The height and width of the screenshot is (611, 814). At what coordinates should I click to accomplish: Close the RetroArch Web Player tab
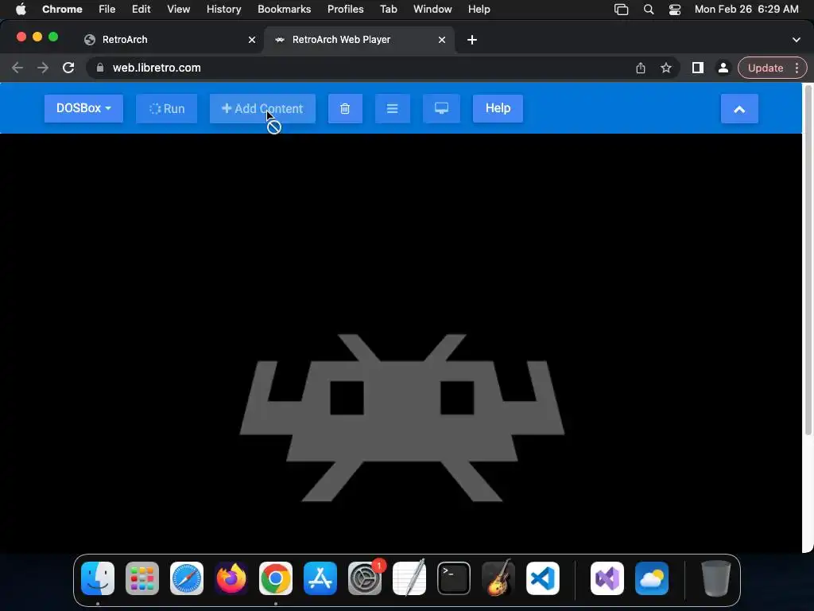pyautogui.click(x=442, y=40)
